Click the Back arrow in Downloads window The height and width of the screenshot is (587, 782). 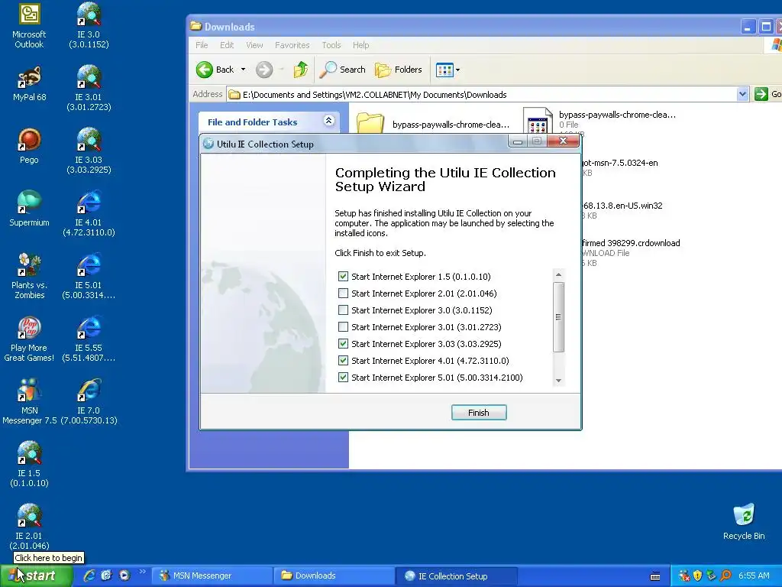point(205,70)
